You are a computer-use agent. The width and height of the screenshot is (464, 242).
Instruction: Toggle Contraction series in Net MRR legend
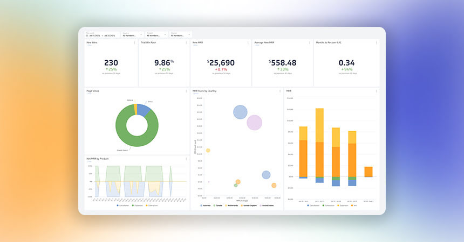pyautogui.click(x=152, y=205)
